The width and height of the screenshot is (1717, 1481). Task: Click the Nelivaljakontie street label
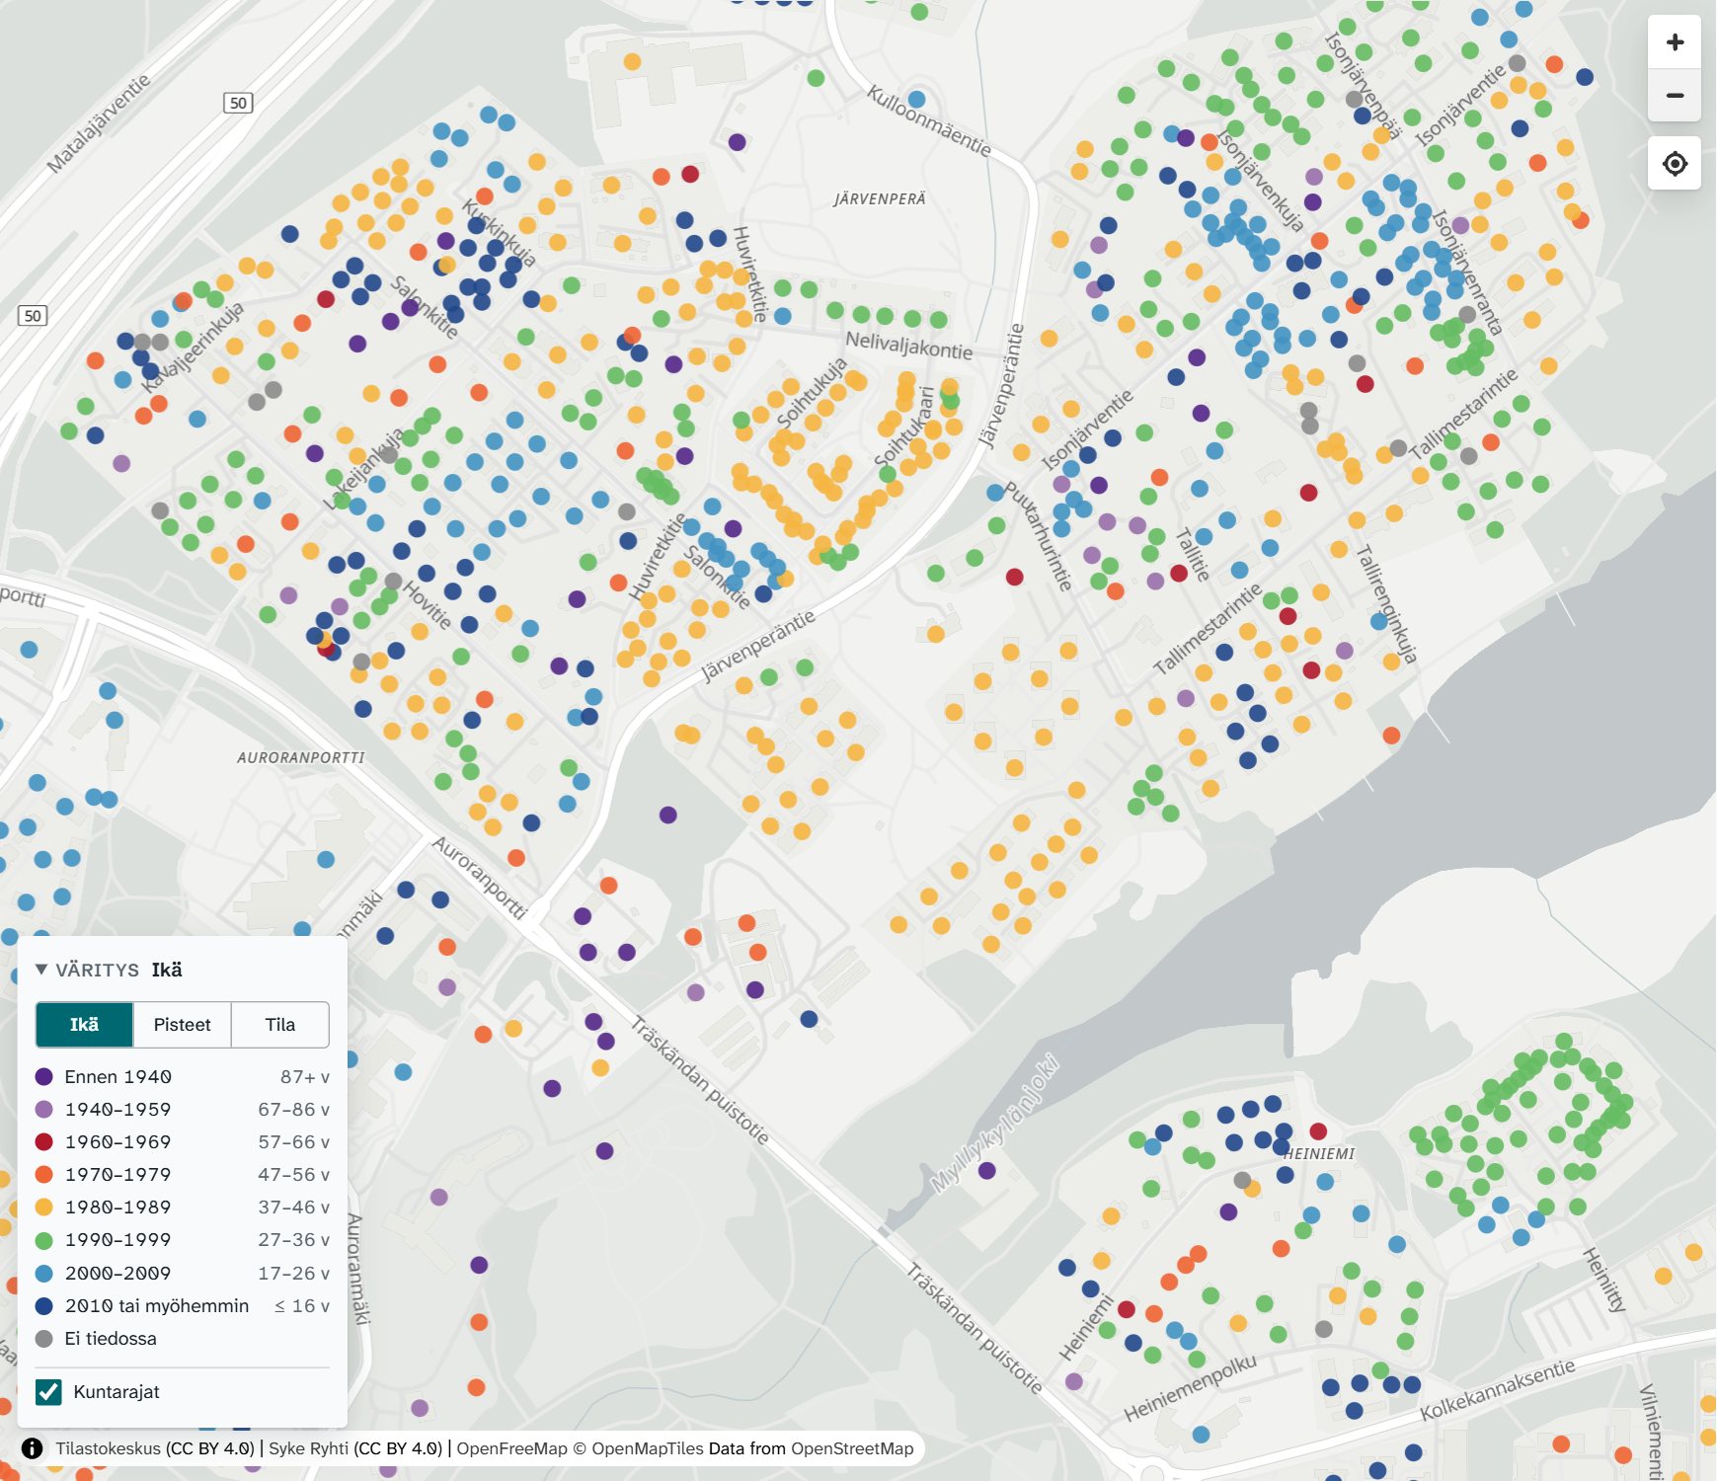point(908,345)
